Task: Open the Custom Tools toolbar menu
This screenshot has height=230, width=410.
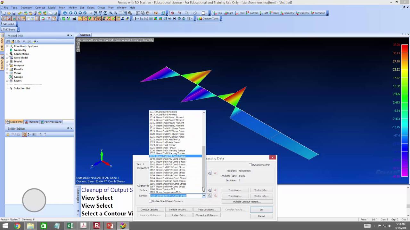Action: pos(209,19)
